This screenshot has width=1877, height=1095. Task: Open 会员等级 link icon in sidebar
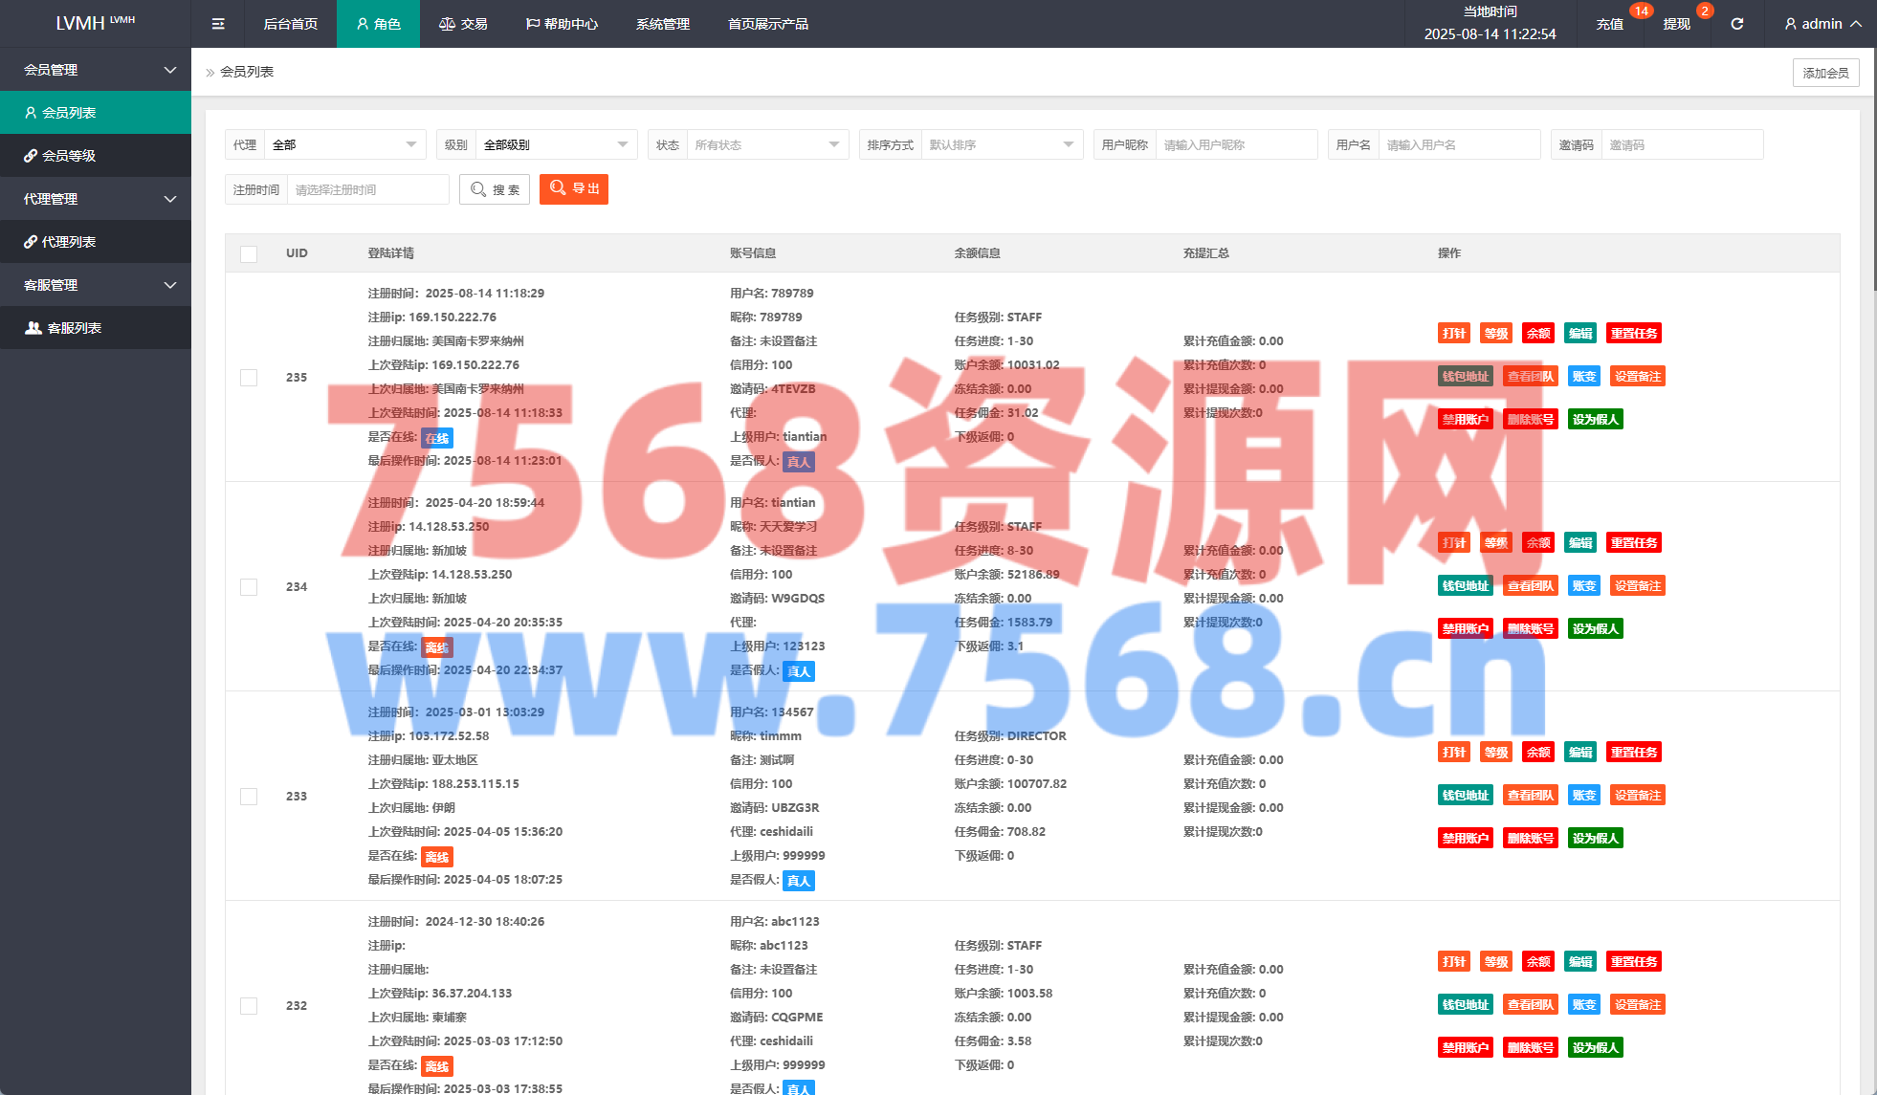point(31,156)
